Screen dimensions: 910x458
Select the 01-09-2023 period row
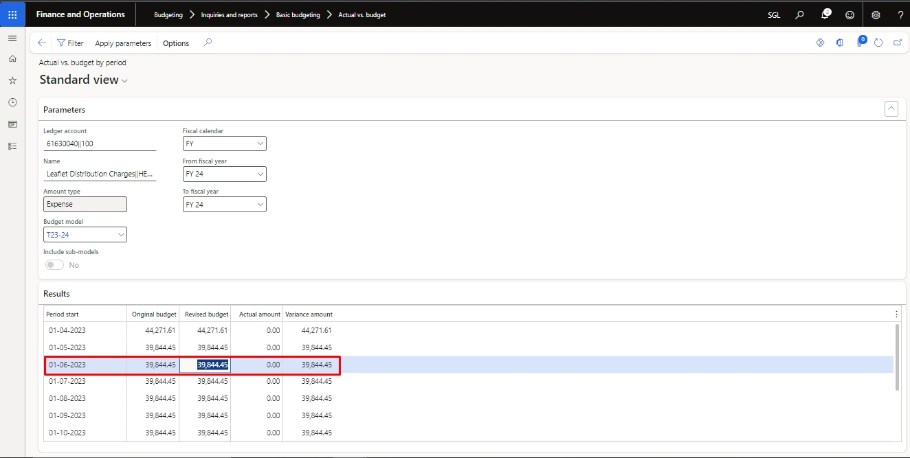point(469,415)
